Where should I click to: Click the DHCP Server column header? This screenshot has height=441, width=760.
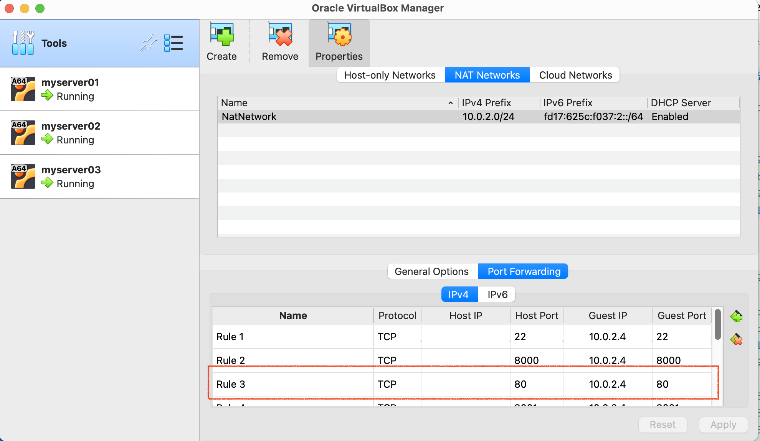[681, 103]
